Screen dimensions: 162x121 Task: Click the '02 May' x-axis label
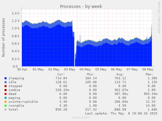click(54, 69)
